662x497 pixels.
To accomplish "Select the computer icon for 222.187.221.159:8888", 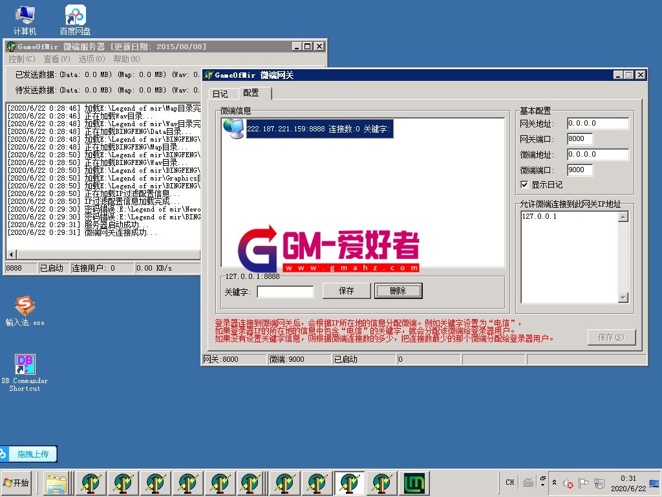I will tap(233, 129).
